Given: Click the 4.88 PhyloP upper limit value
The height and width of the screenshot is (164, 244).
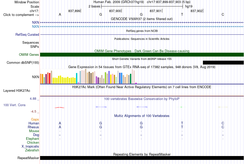Looking at the screenshot, I should (x=33, y=99).
